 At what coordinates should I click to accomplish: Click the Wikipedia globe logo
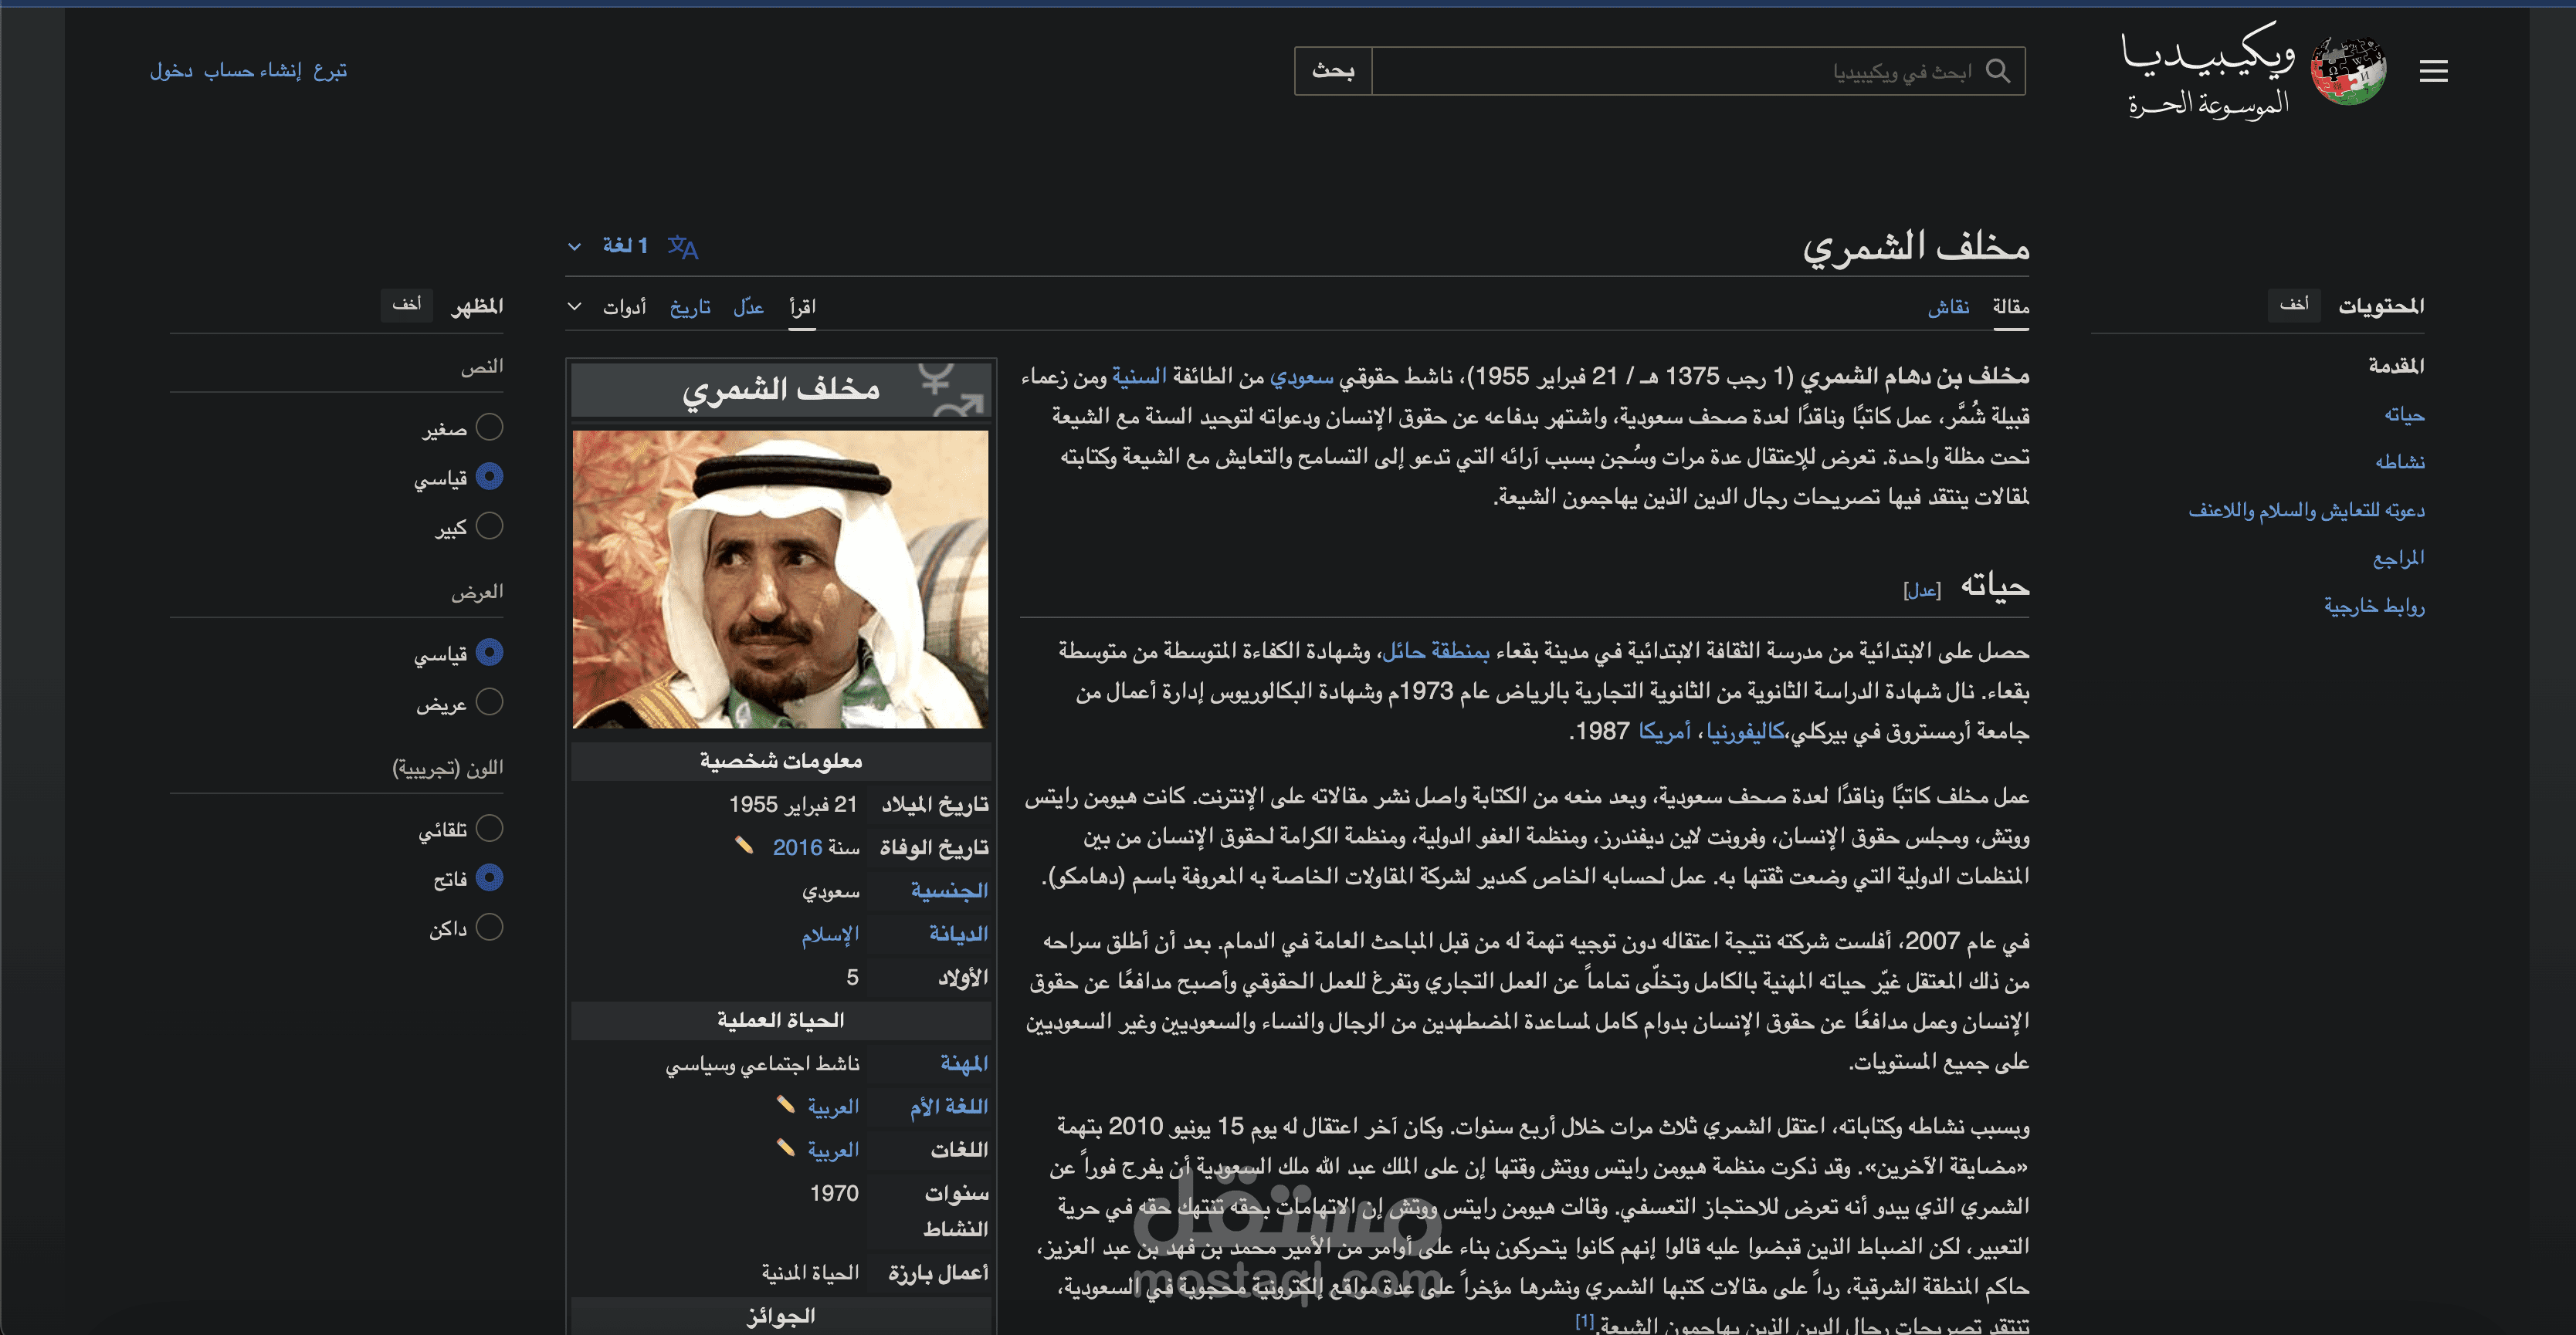(x=2348, y=70)
